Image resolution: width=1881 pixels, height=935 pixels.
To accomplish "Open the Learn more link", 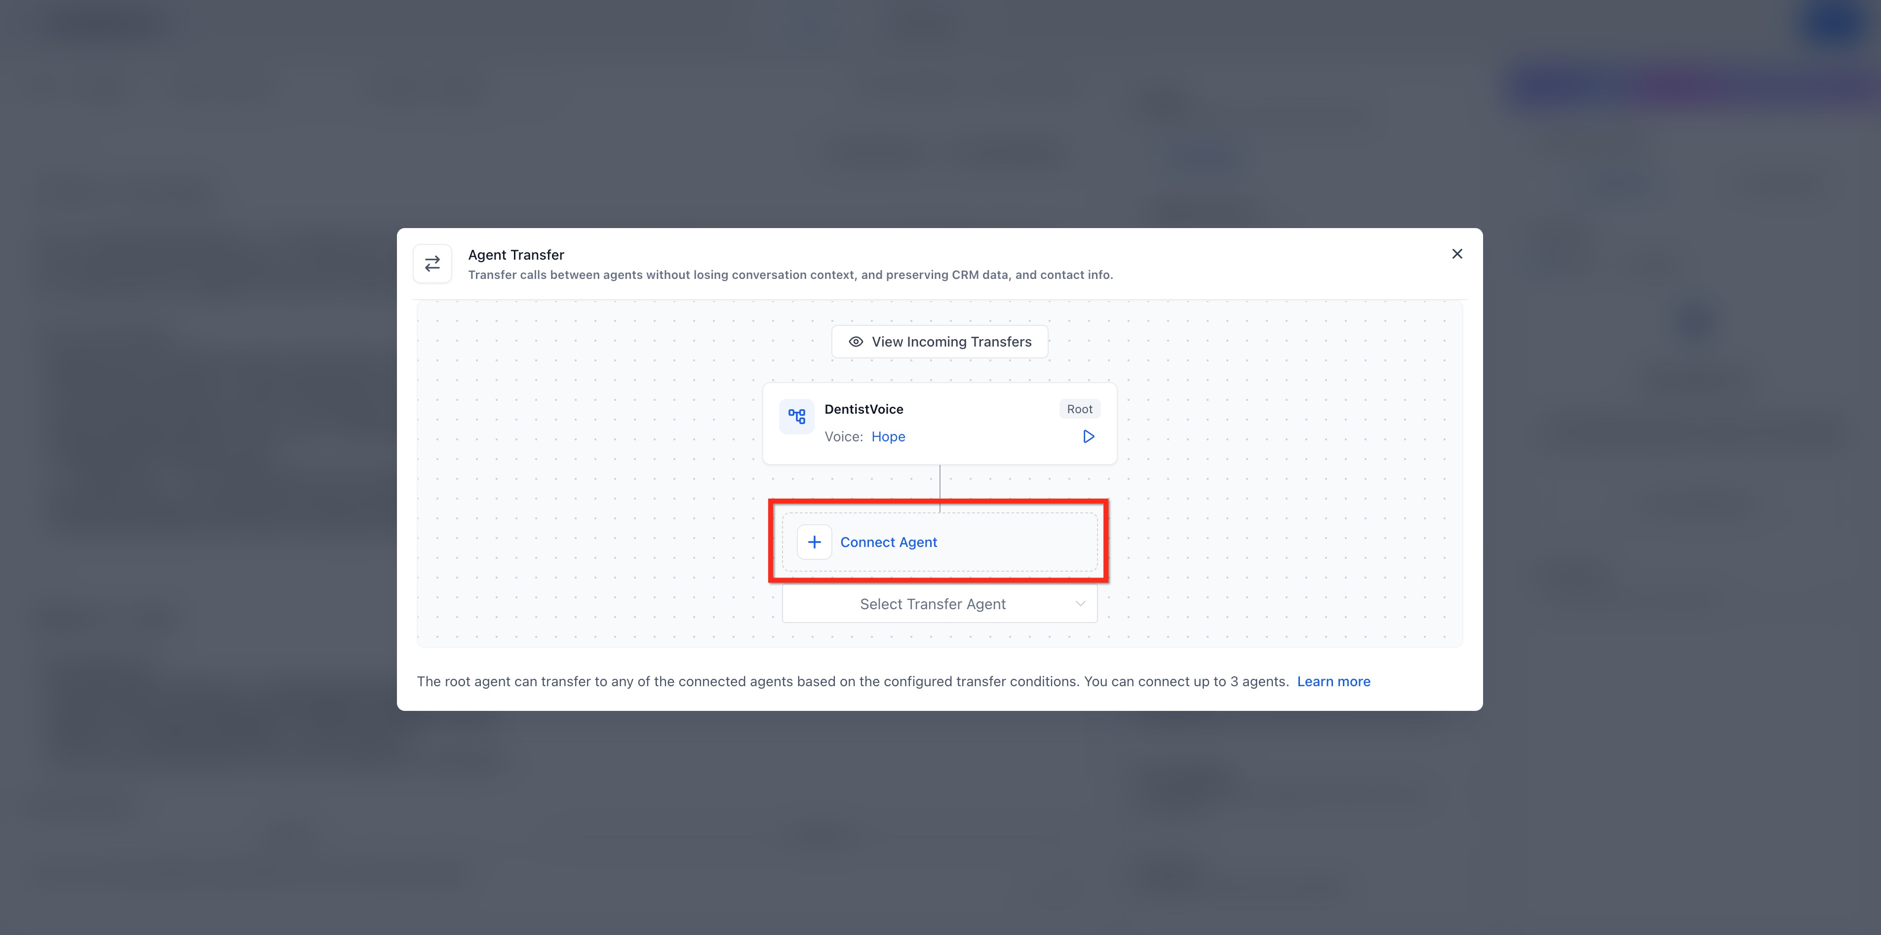I will tap(1333, 681).
